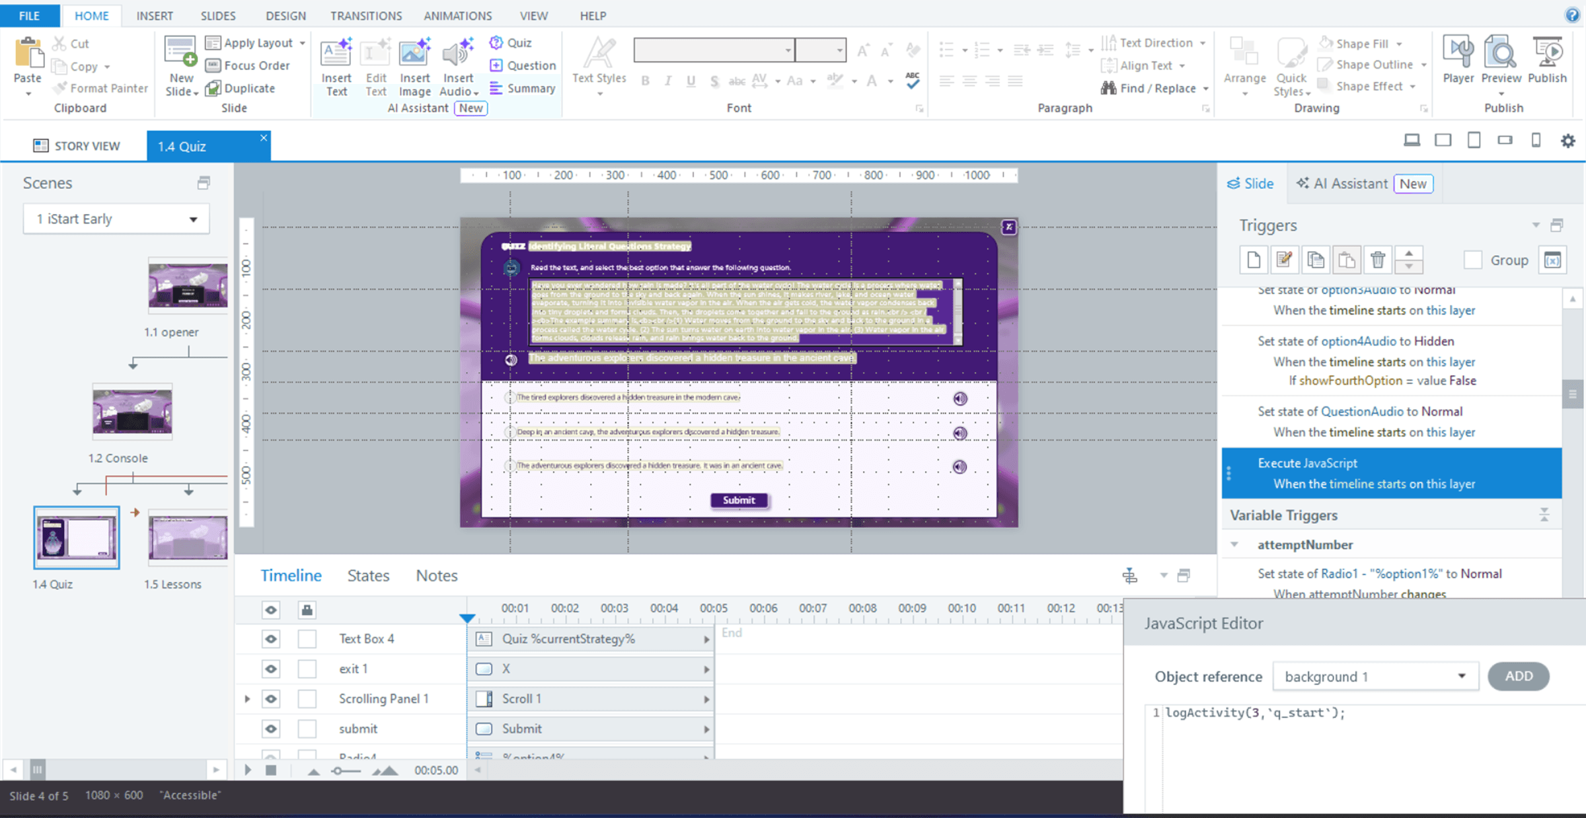Collapse the attemptNumber variable triggers

[1234, 544]
